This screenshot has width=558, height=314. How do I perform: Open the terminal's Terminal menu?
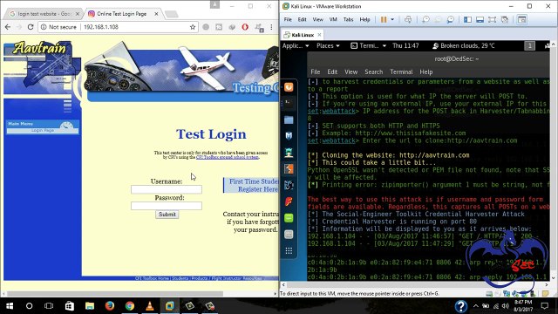[x=401, y=72]
